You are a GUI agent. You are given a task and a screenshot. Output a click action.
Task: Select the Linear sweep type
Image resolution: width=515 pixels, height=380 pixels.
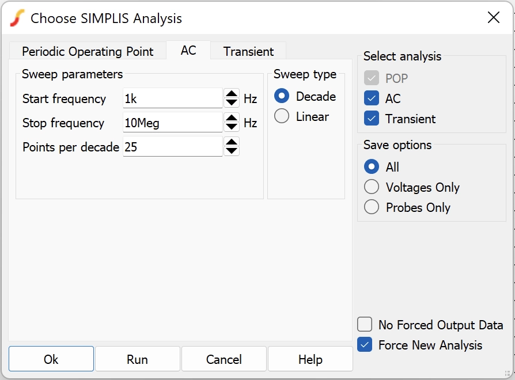pyautogui.click(x=282, y=116)
